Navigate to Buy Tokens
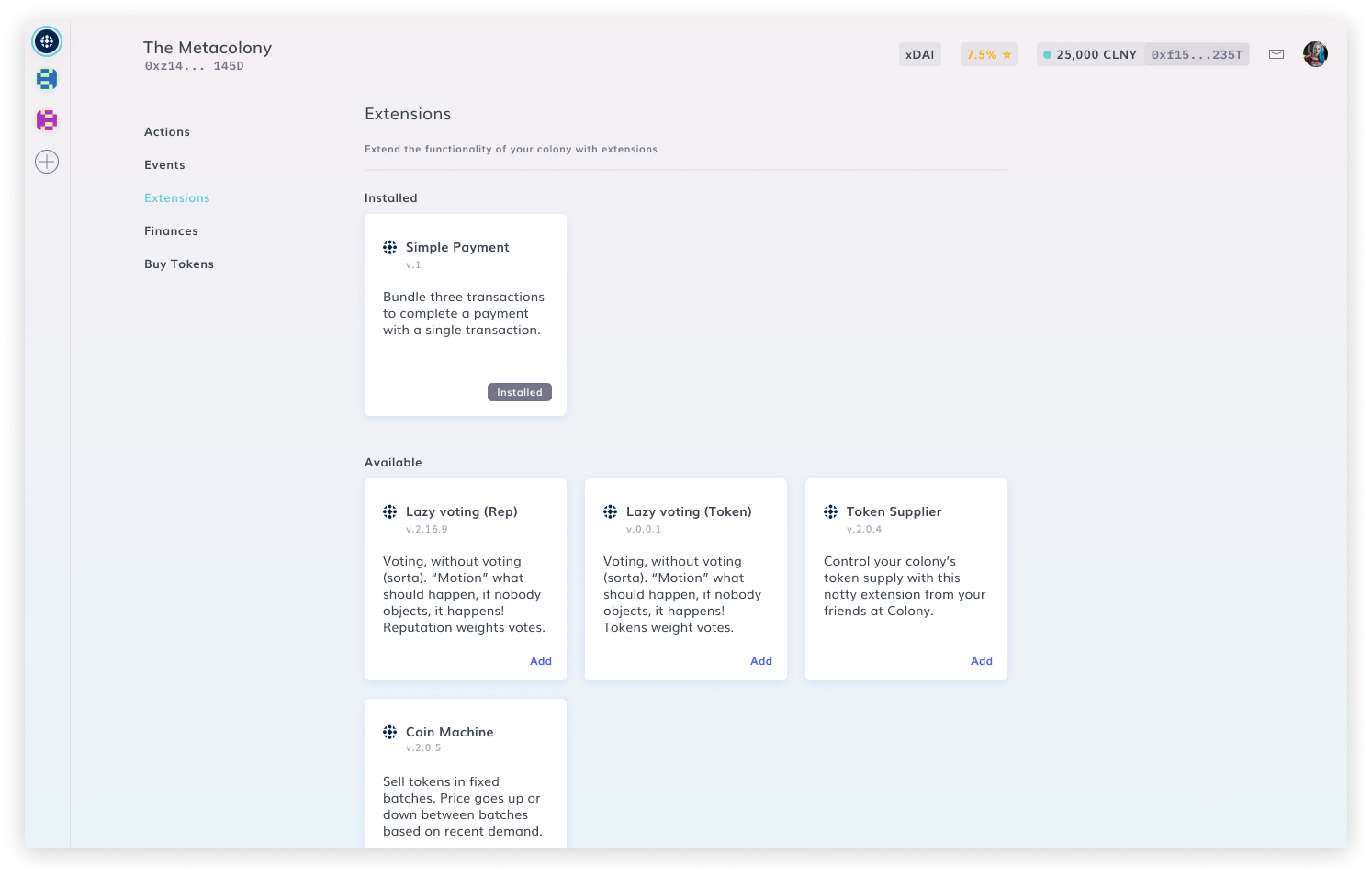 pyautogui.click(x=179, y=264)
